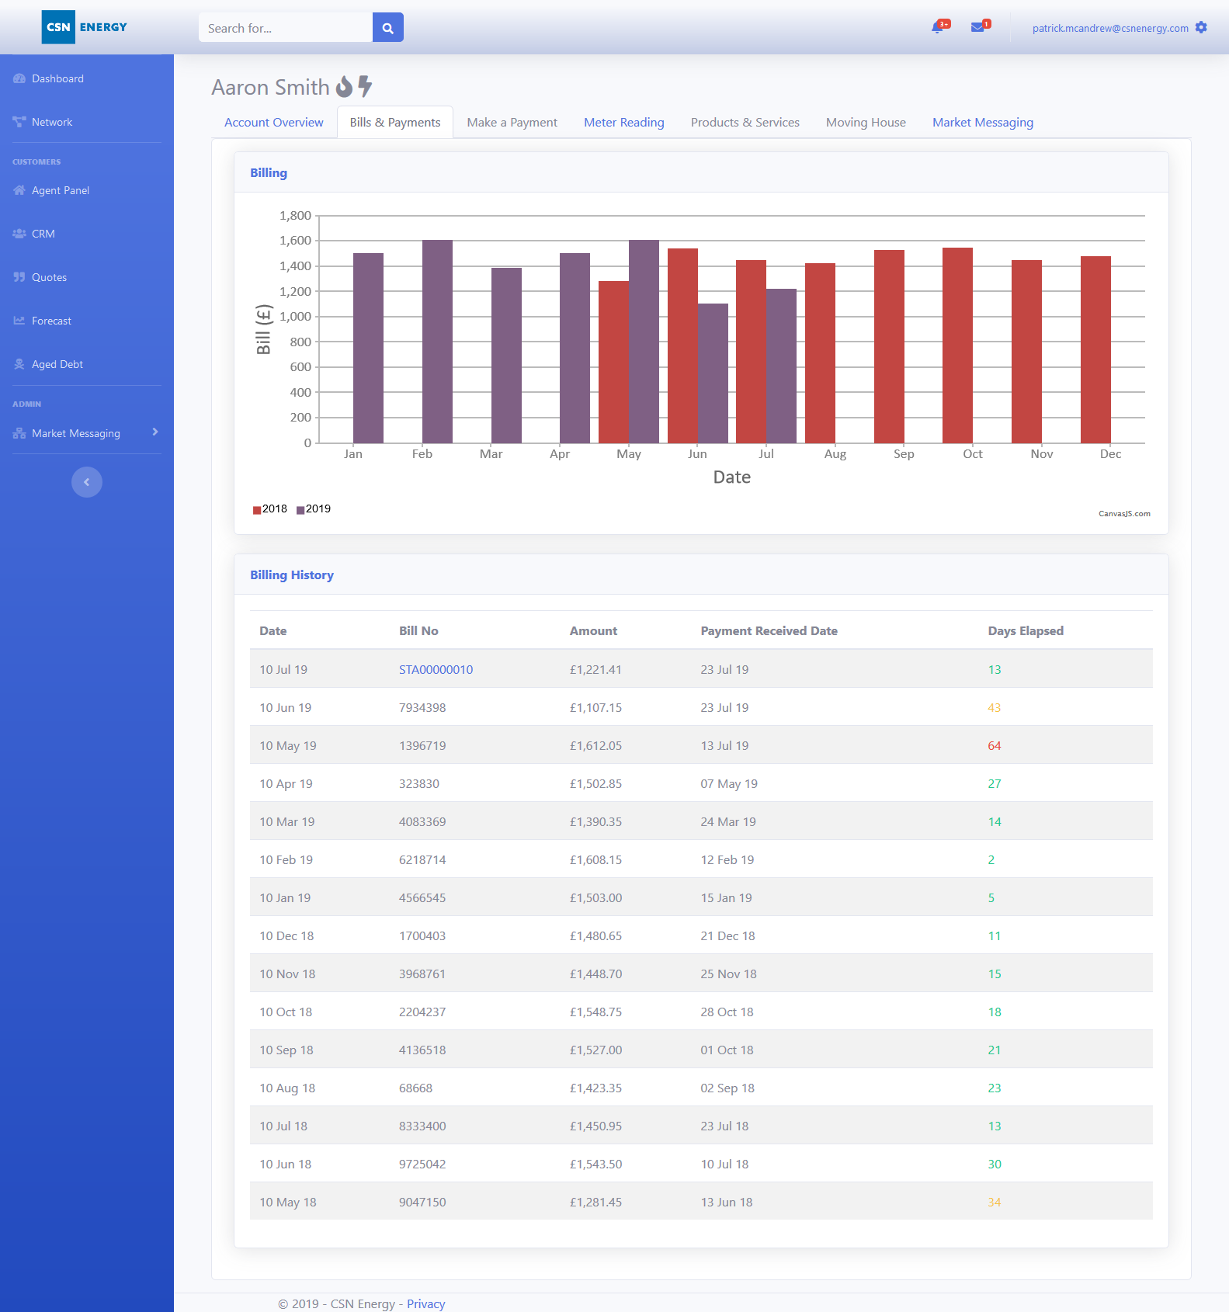Open bill STA00000010 link
This screenshot has width=1229, height=1312.
tap(436, 669)
